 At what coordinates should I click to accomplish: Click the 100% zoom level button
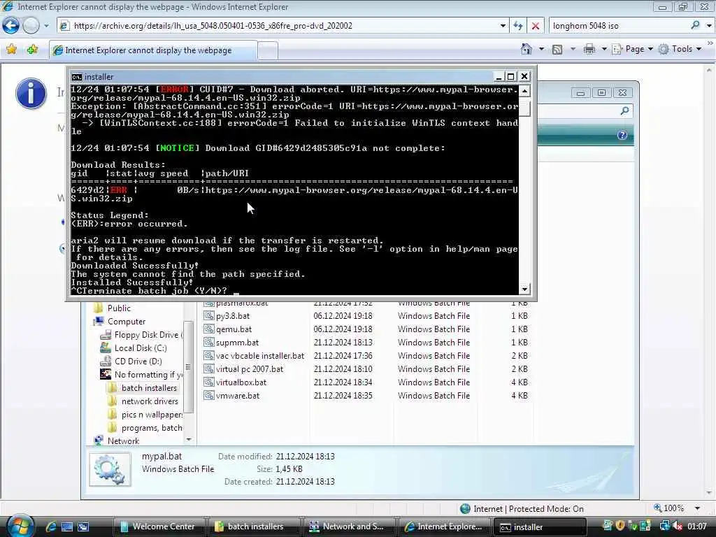669,508
